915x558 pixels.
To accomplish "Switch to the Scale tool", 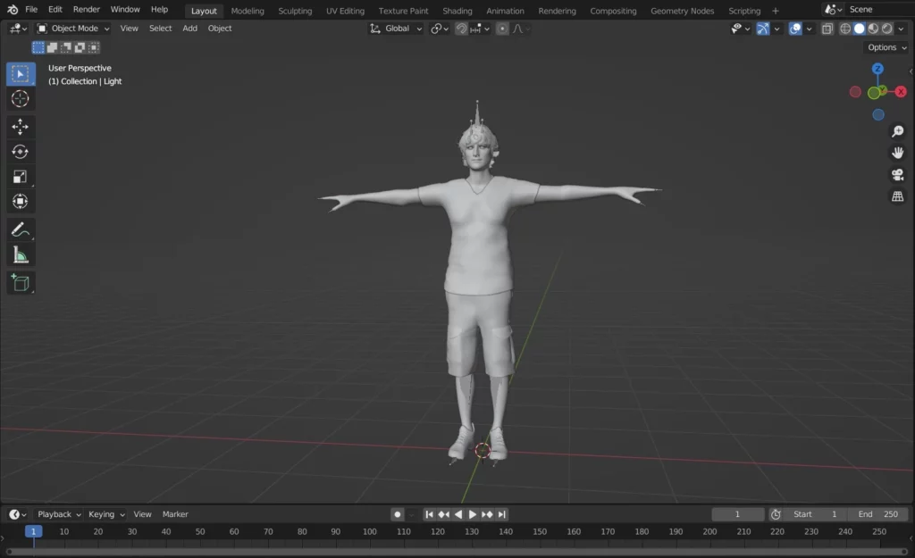I will 21,177.
